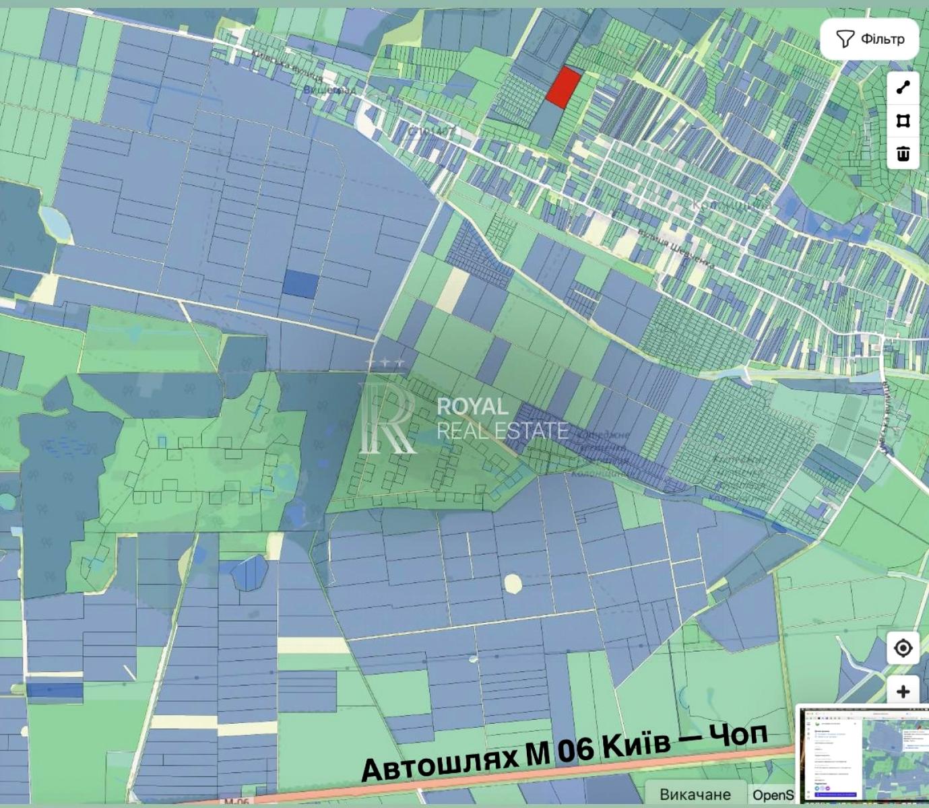Viewport: 929px width, 808px height.
Task: Click the C101407 road label
Action: tap(430, 133)
